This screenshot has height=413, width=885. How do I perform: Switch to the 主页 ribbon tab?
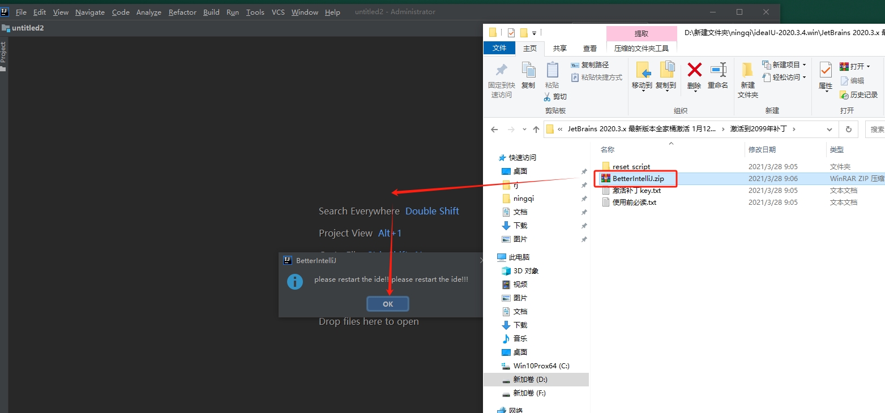click(529, 48)
